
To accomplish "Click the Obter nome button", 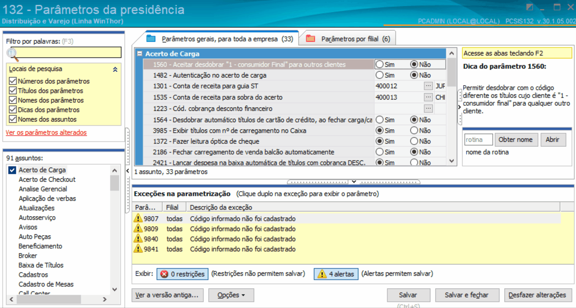I will pos(516,140).
